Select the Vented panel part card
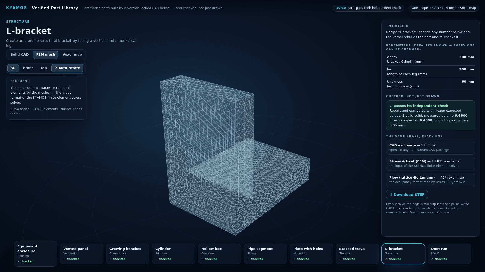485x272 pixels. point(82,254)
